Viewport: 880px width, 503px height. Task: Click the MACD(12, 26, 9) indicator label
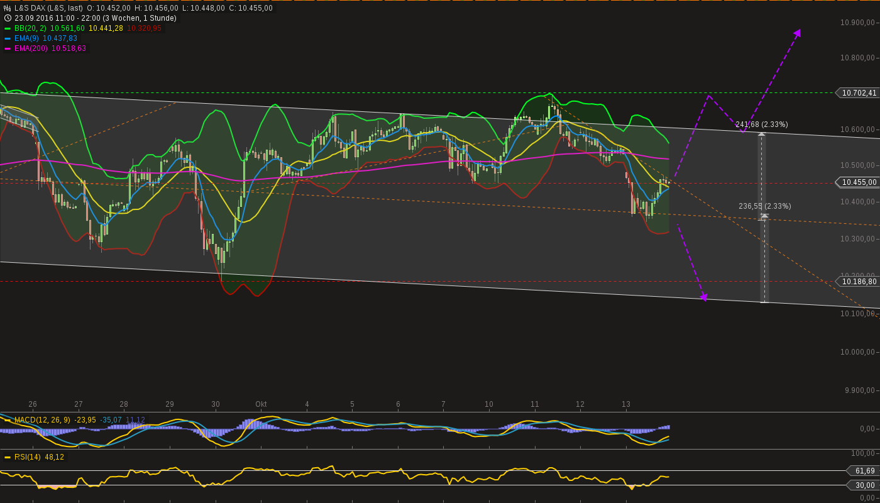tap(43, 420)
